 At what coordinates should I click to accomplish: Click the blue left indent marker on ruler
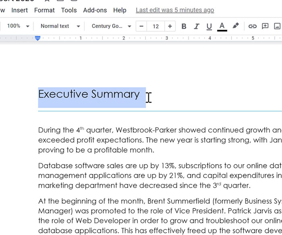37,39
